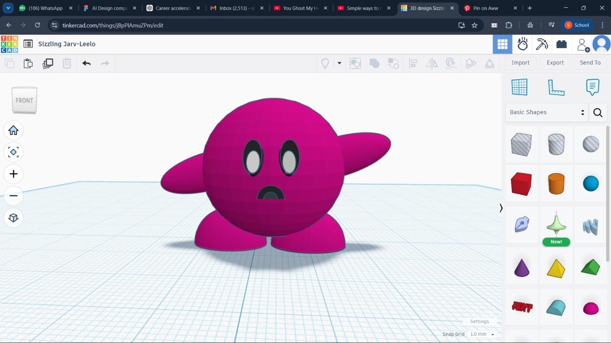Open the WhatsApp browser tab
The width and height of the screenshot is (611, 343).
point(45,8)
